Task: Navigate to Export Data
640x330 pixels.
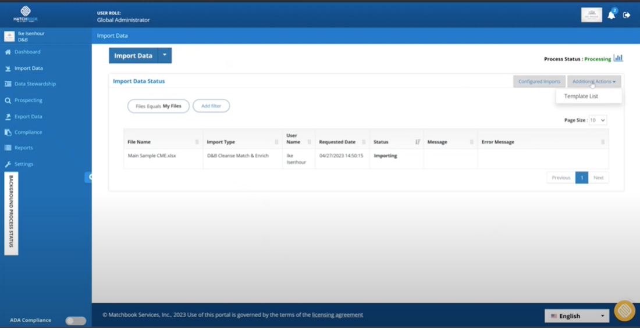Action: 28,117
